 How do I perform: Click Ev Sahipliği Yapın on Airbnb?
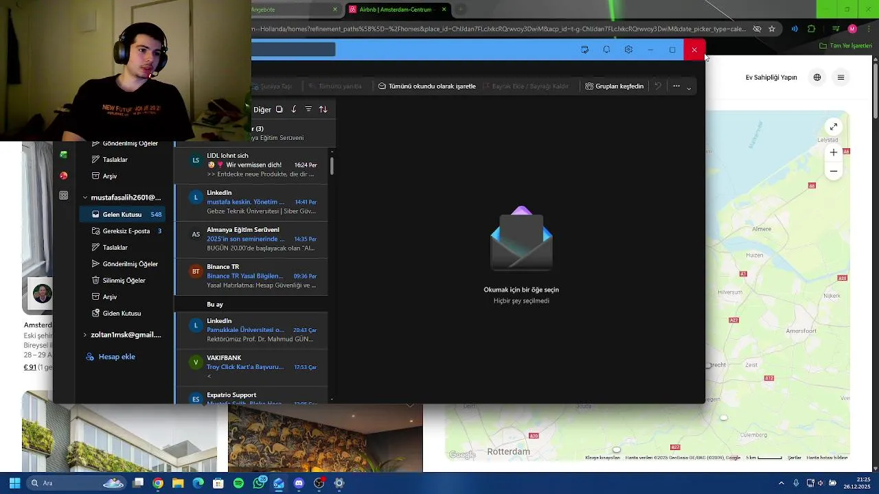(771, 78)
